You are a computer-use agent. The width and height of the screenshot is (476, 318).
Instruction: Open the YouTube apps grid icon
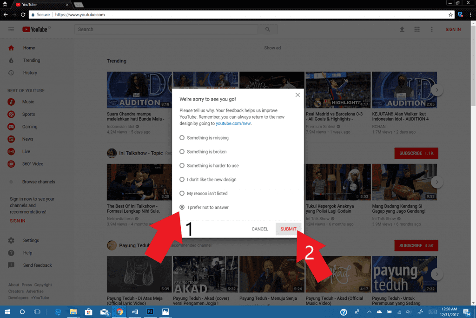(417, 29)
